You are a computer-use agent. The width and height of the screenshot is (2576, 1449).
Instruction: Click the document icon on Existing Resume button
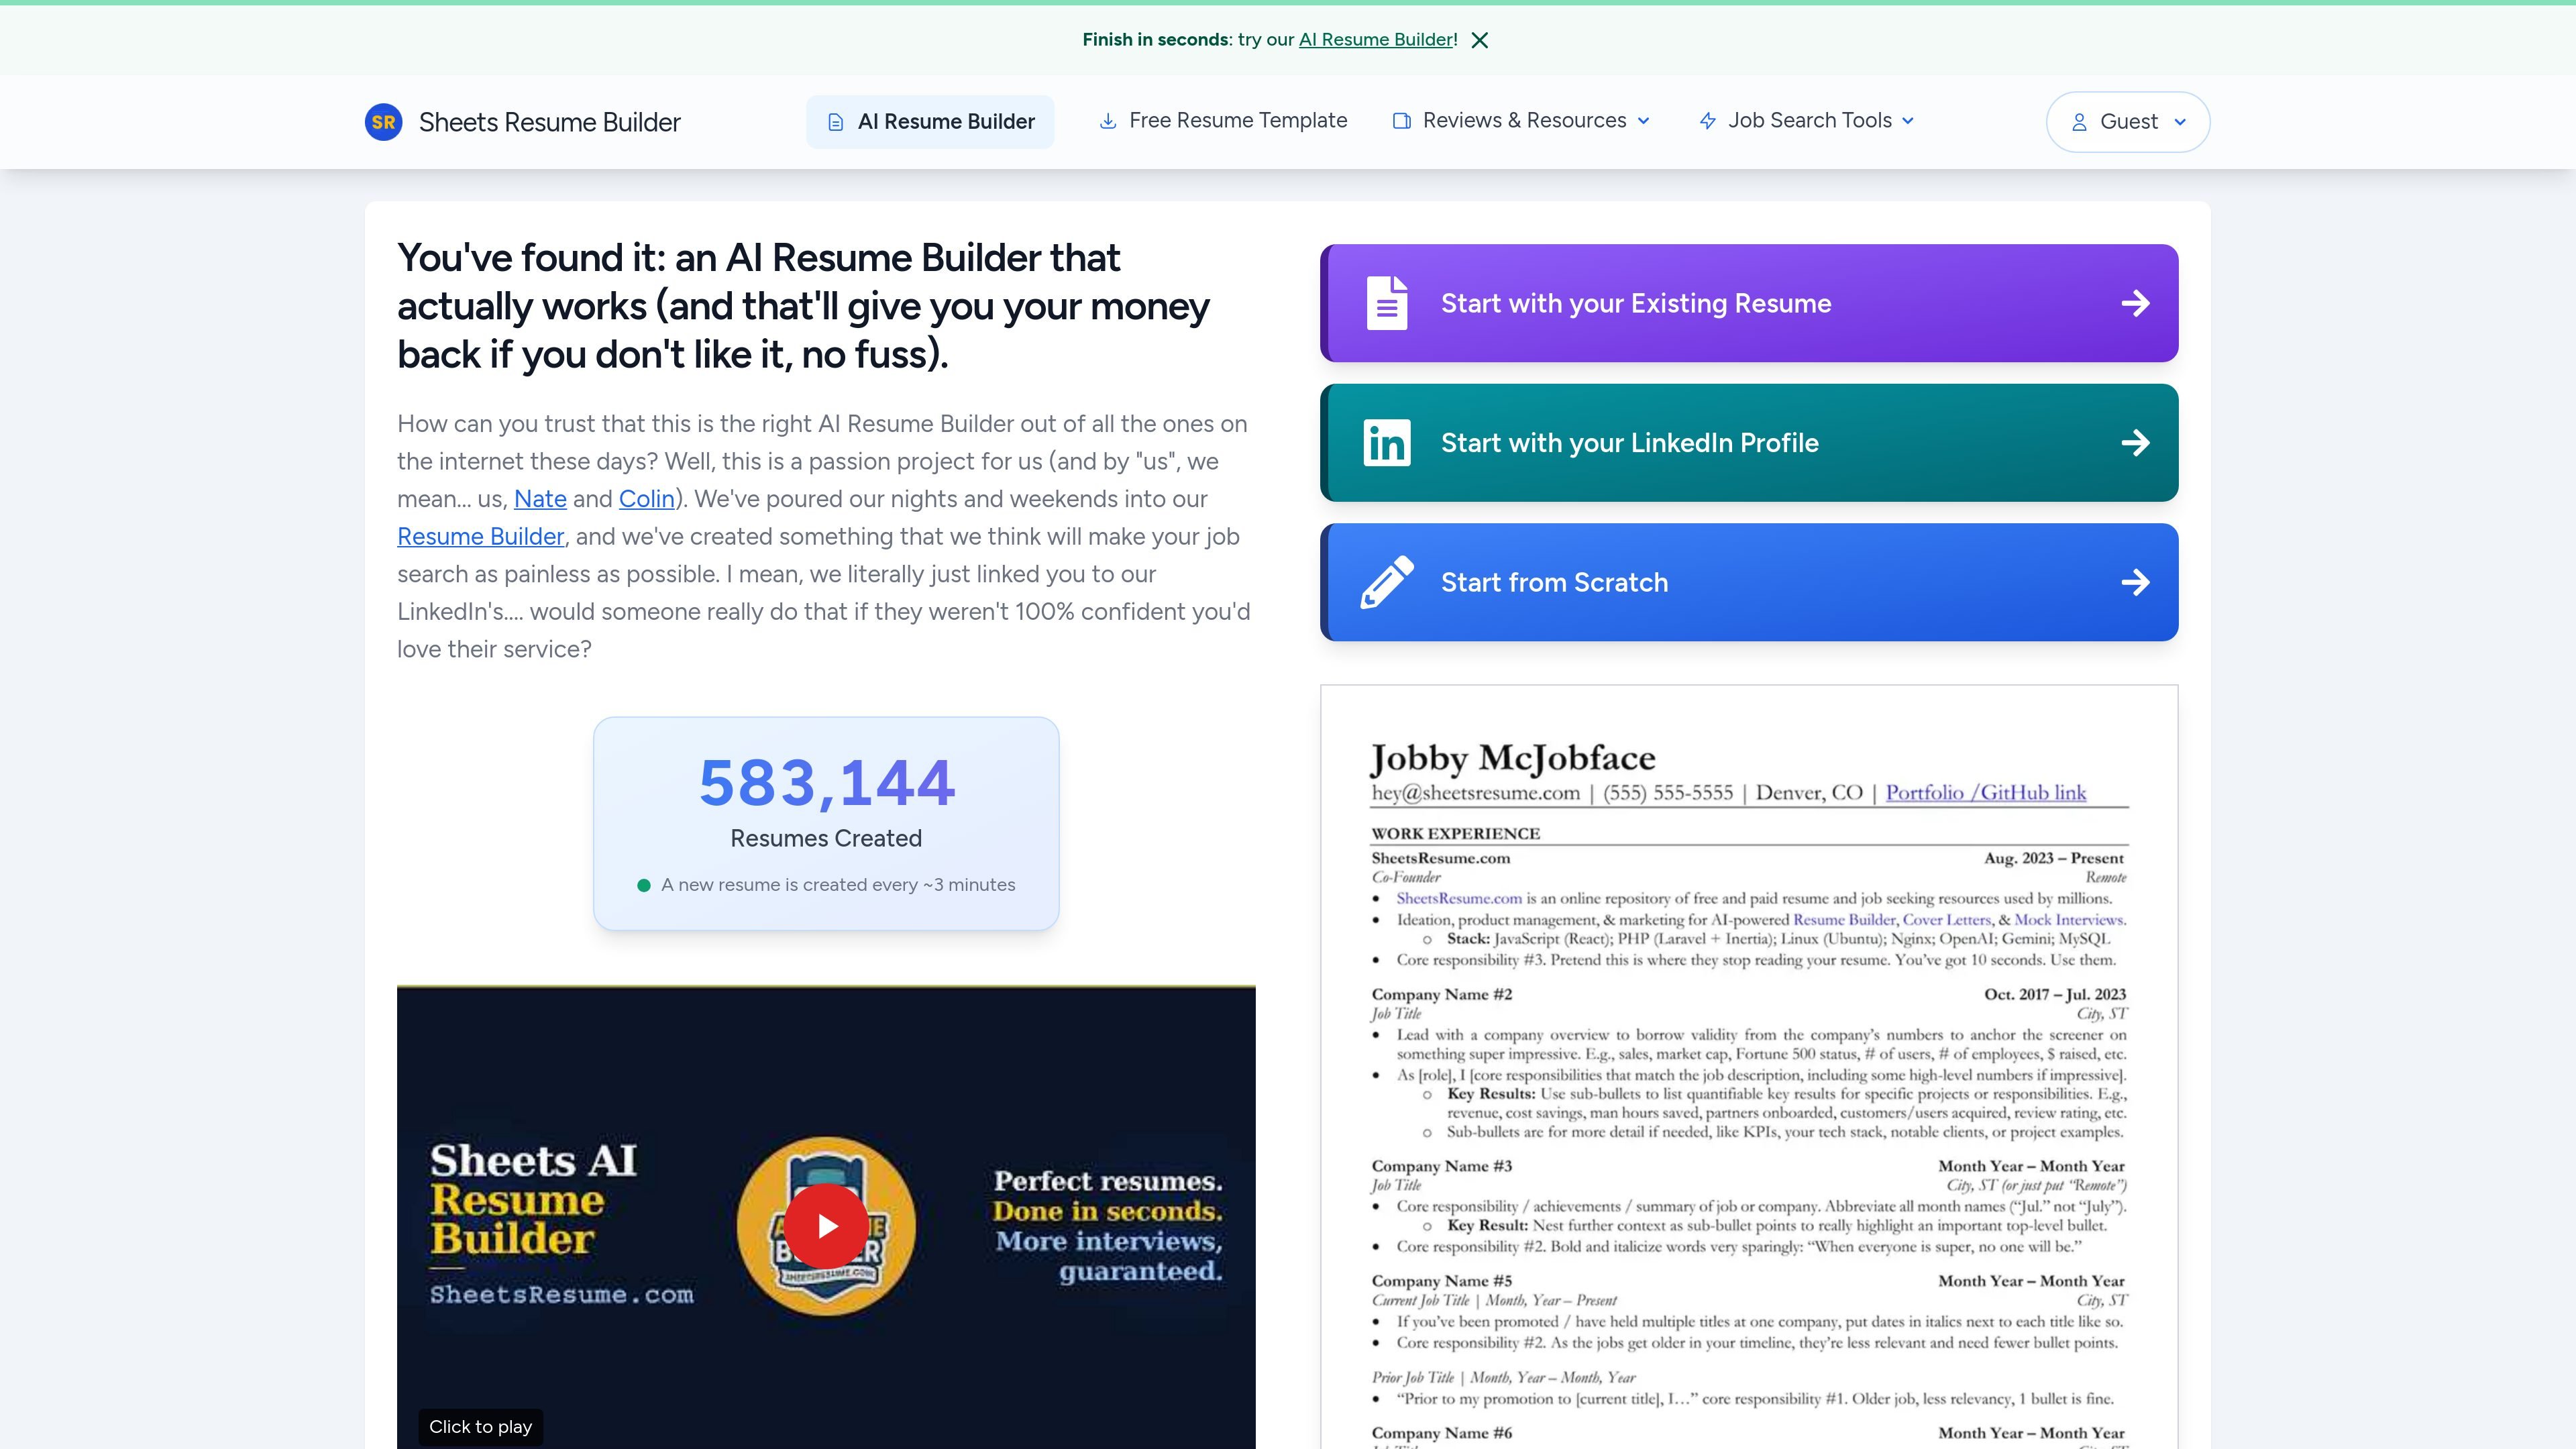(1387, 303)
